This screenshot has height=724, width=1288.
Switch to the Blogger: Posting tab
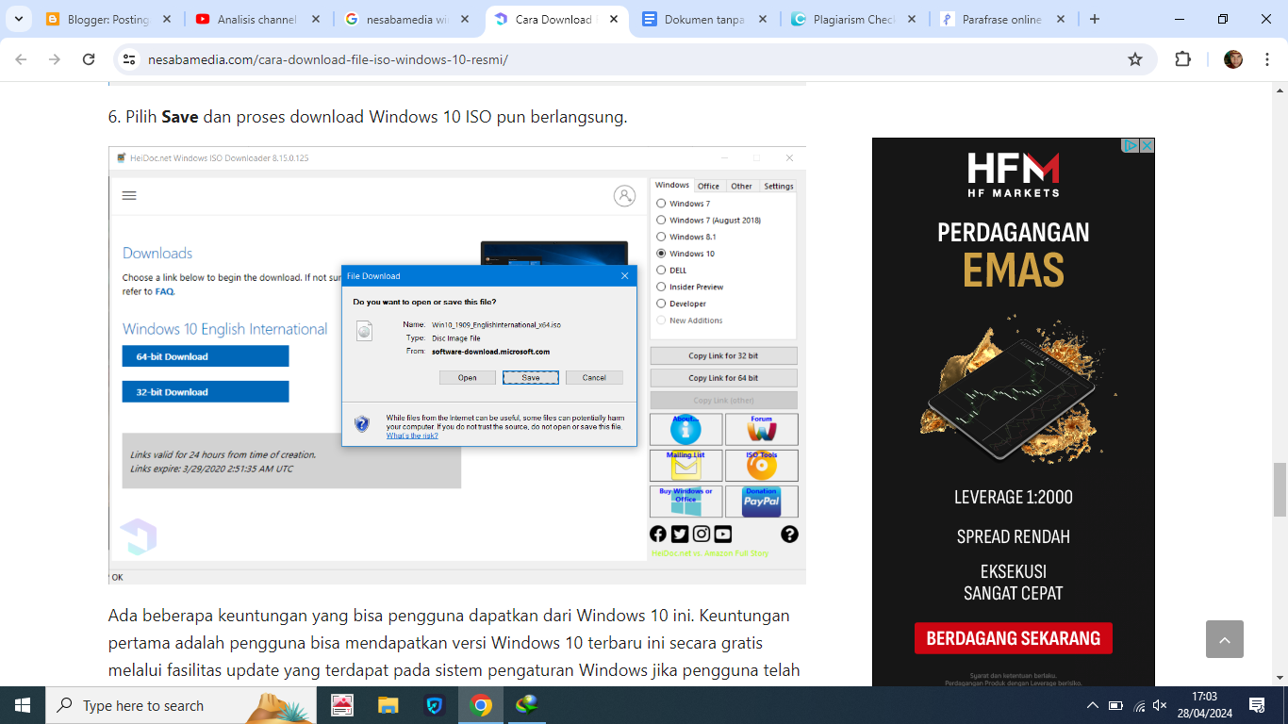pos(109,19)
